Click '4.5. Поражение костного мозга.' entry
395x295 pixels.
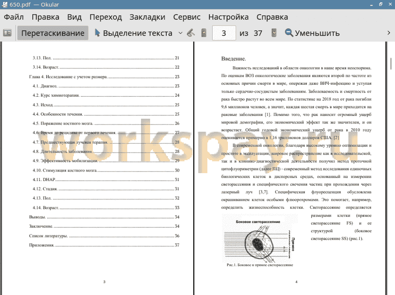[x=106, y=123]
